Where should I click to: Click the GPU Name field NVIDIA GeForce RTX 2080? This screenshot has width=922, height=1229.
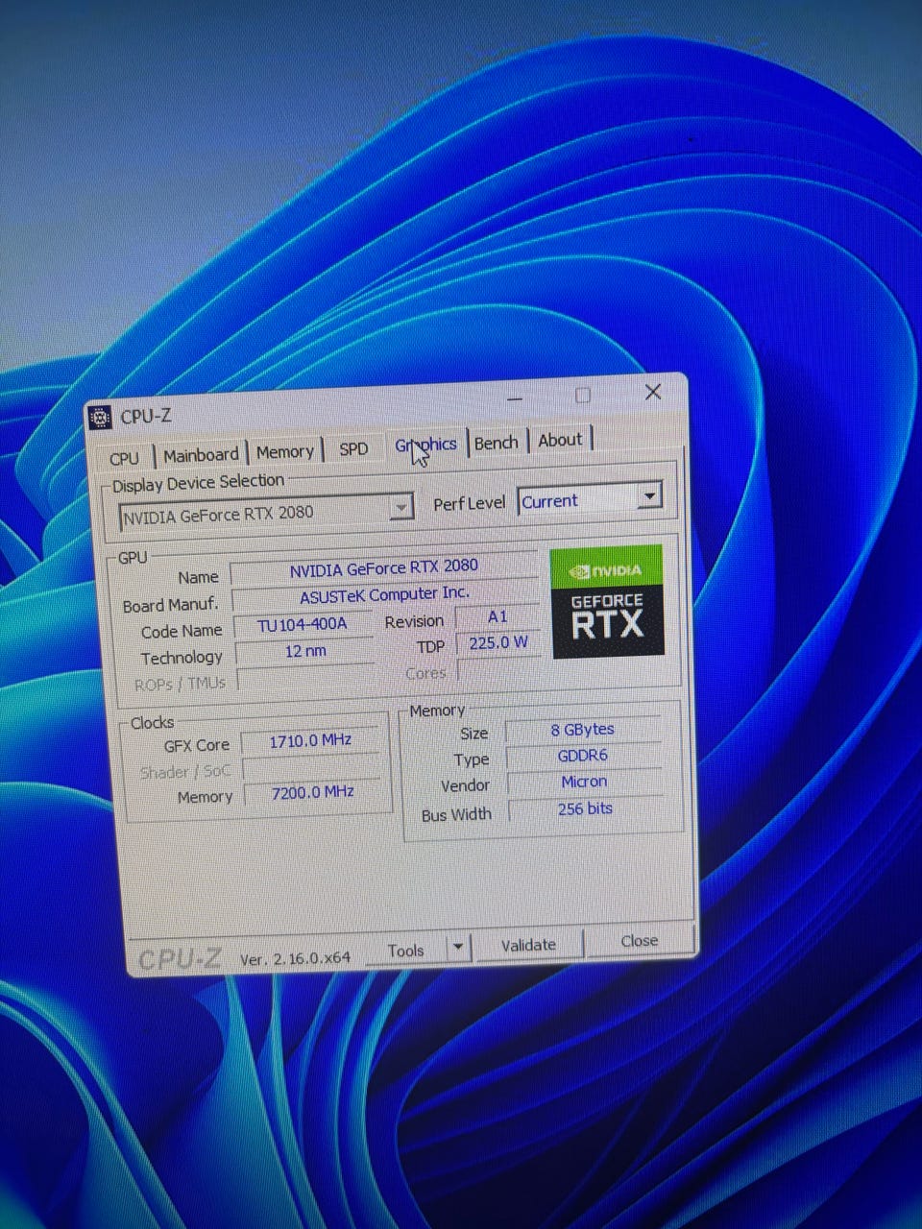(x=383, y=567)
